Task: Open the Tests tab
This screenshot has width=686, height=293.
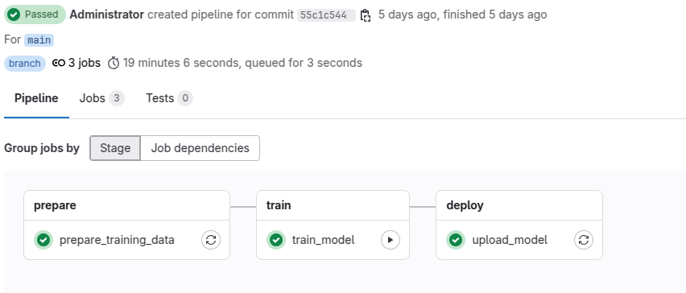Action: tap(169, 98)
